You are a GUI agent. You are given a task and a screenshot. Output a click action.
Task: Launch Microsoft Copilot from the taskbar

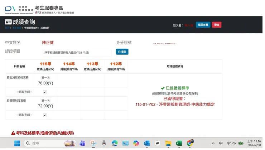pyautogui.click(x=136, y=143)
